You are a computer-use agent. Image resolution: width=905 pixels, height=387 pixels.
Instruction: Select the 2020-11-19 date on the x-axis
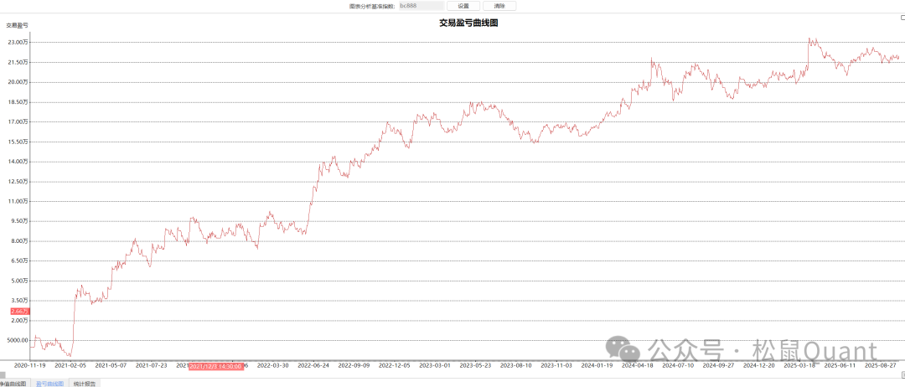point(29,365)
